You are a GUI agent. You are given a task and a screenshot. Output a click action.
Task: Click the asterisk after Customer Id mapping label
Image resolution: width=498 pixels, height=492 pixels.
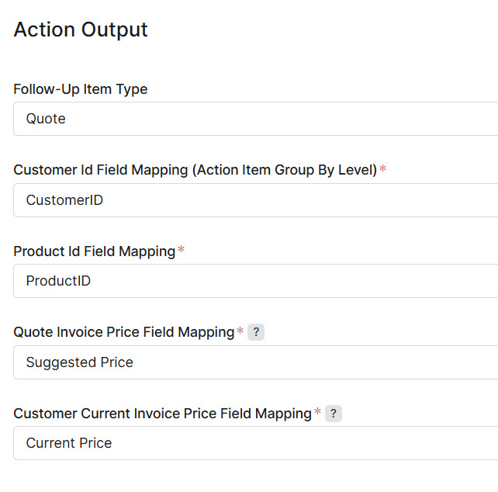click(382, 169)
